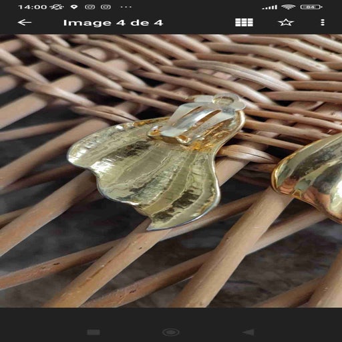Open the three-dot overflow menu
Viewport: 342px width, 342px height.
coord(323,23)
